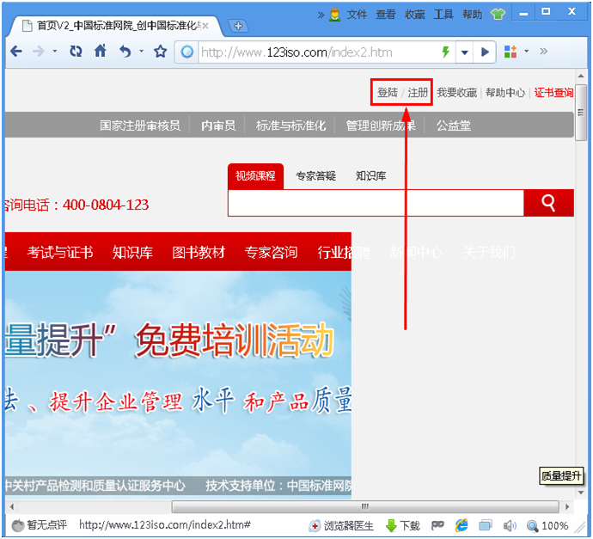
Task: Click the browser back arrow
Action: (x=15, y=52)
